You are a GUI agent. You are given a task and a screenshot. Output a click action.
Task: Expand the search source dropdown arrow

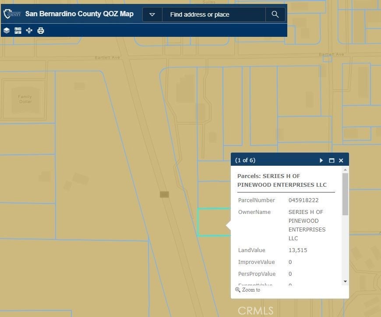coord(152,14)
